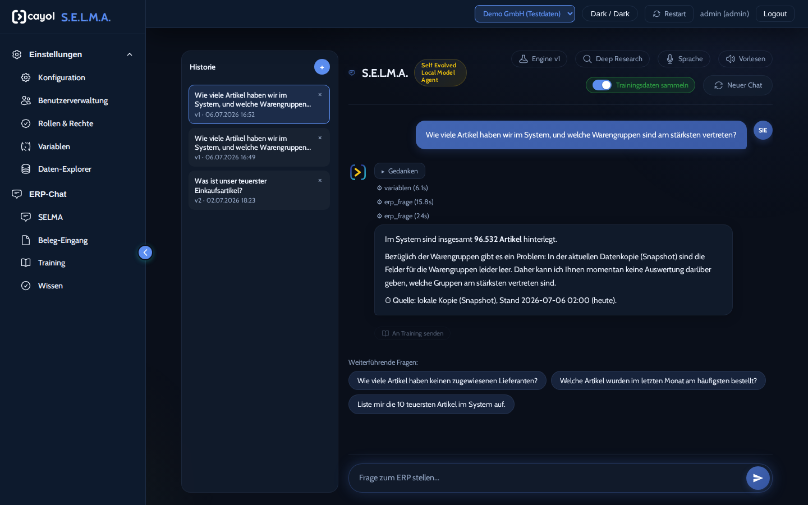Viewport: 808px width, 505px height.
Task: Click the Daten-Explorer database icon
Action: (26, 169)
